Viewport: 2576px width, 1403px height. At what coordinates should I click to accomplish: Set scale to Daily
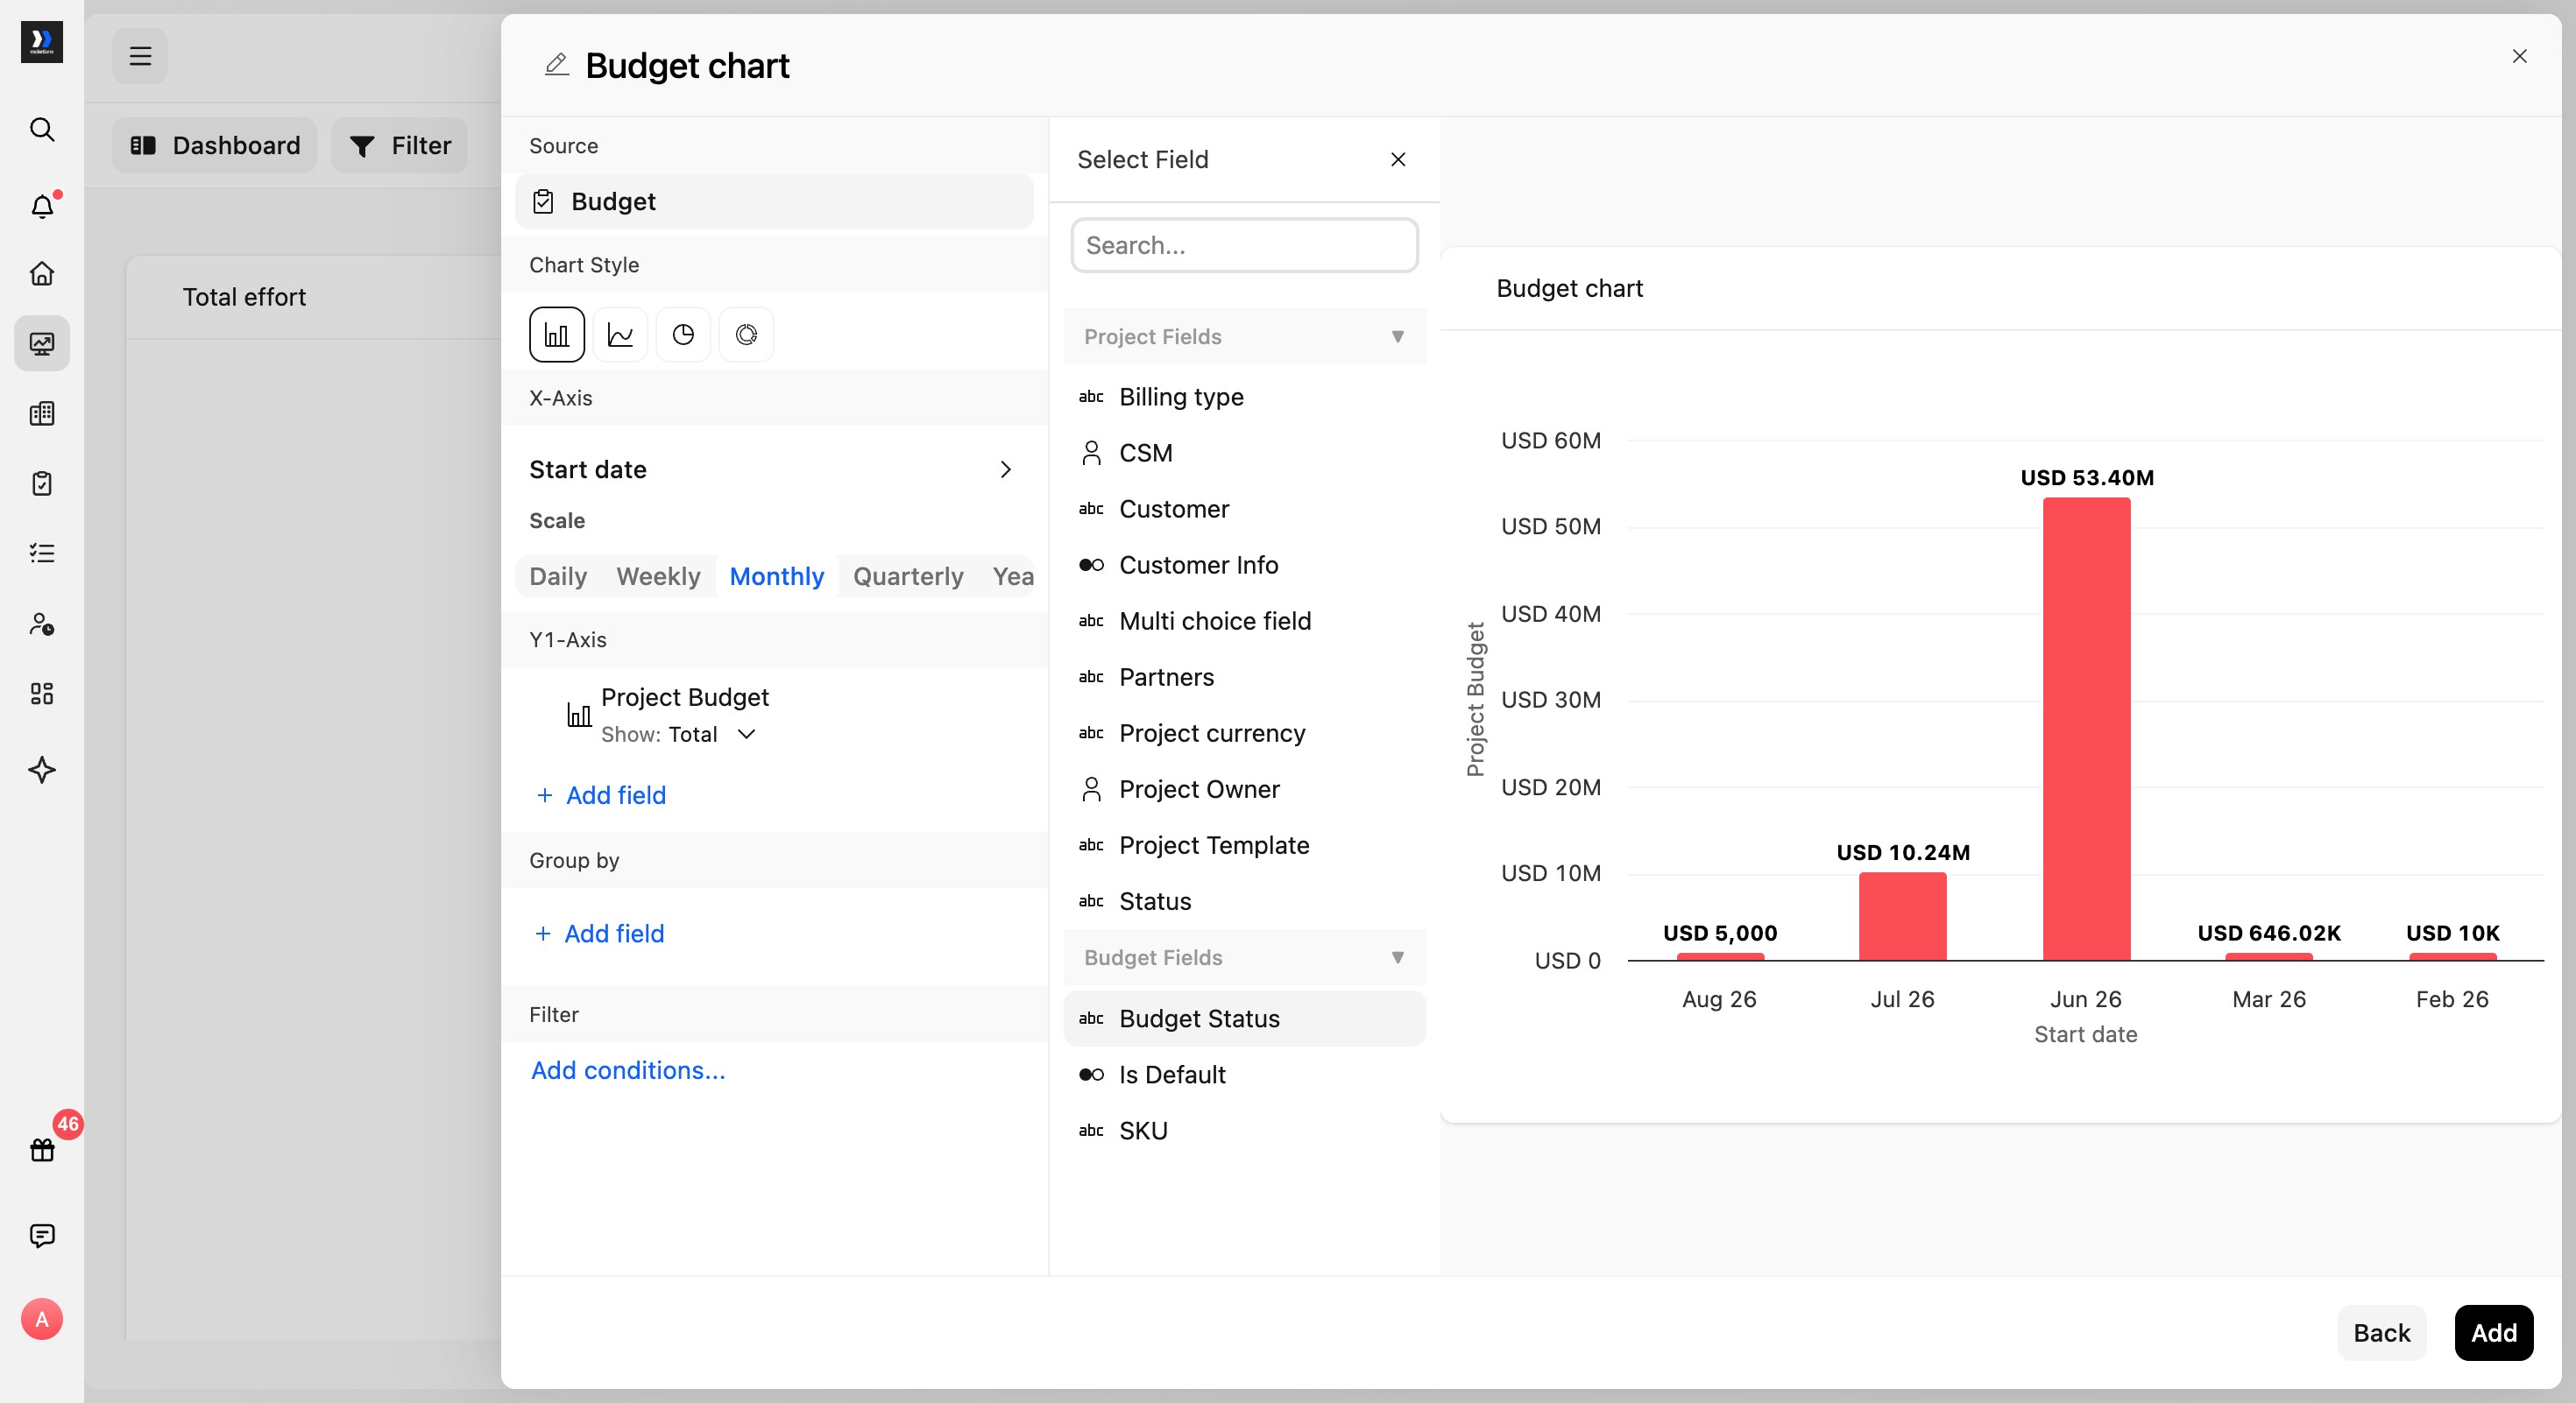(x=558, y=576)
